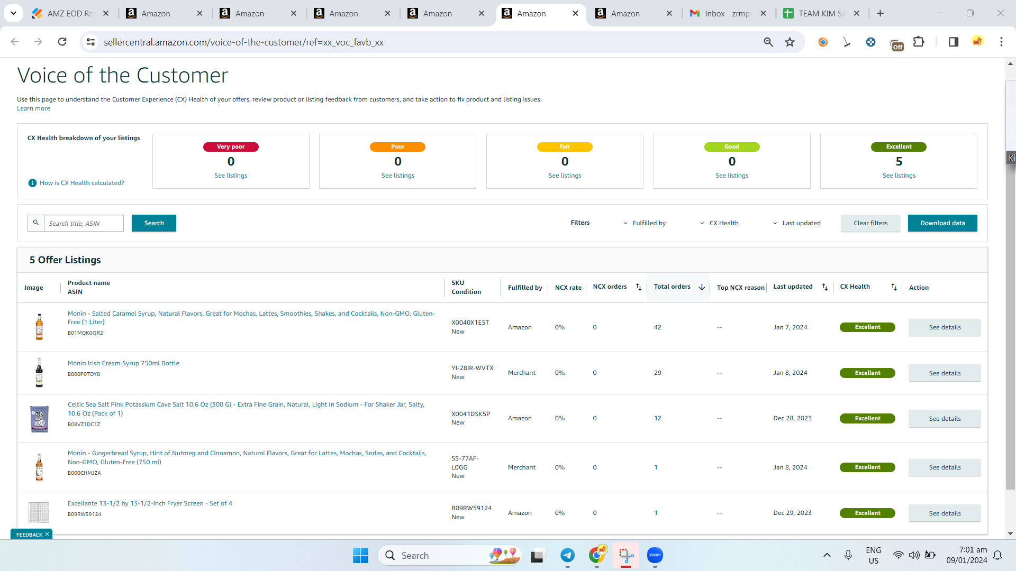The height and width of the screenshot is (571, 1016).
Task: Bookmark this page with the star icon
Action: [790, 42]
